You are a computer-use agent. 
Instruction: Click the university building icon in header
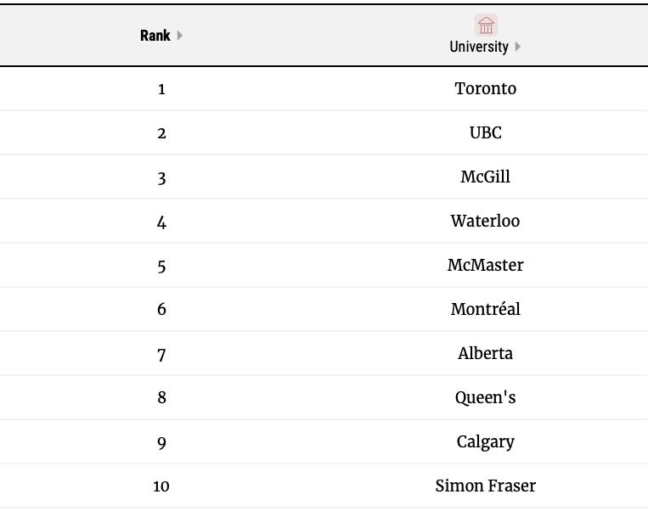(486, 25)
